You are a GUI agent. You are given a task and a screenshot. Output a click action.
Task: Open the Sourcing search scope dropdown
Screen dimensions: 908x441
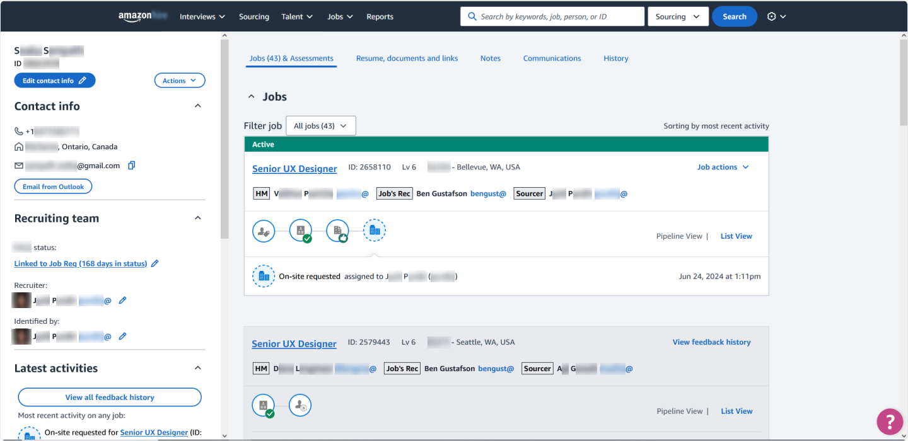click(678, 16)
